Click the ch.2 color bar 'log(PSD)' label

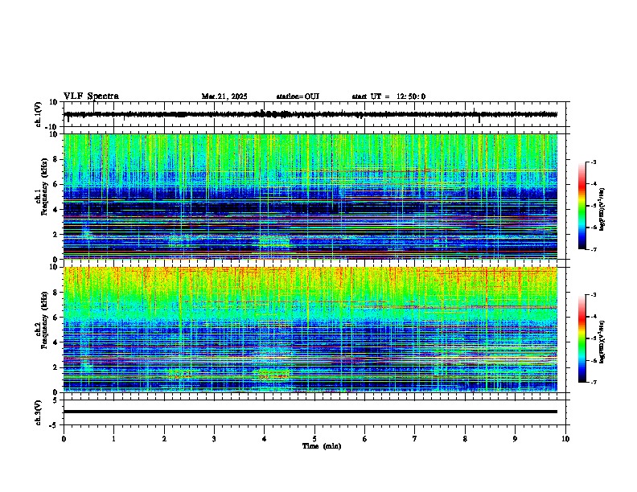(x=602, y=342)
